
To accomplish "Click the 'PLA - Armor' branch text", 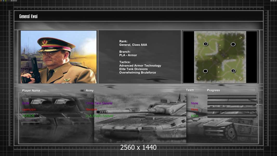I will pyautogui.click(x=128, y=55).
